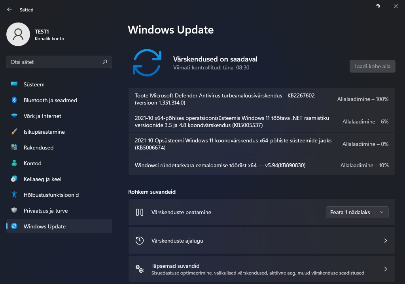The height and width of the screenshot is (284, 405).
Task: Open Täpsemad suvandid via its chevron
Action: point(385,269)
